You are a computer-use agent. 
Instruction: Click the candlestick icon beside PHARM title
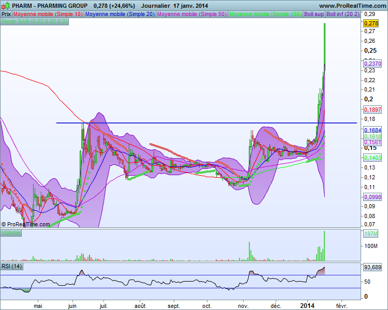[6, 6]
